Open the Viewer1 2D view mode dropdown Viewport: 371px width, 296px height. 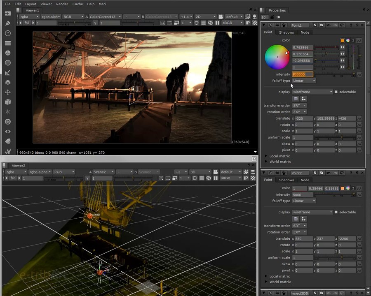click(205, 17)
